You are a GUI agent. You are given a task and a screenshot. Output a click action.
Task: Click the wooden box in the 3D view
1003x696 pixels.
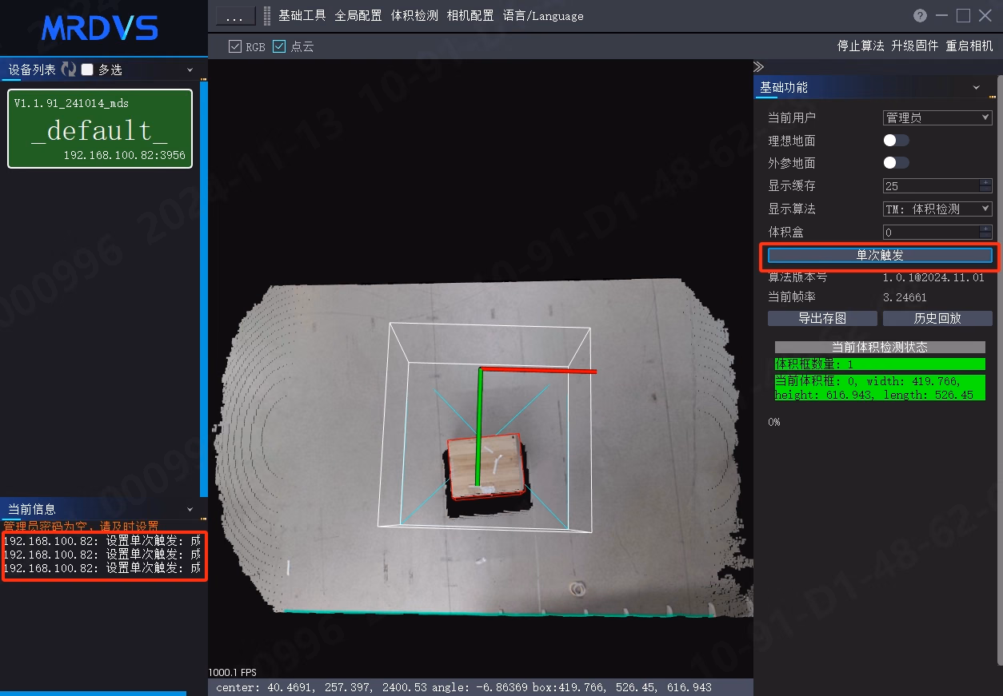click(486, 465)
